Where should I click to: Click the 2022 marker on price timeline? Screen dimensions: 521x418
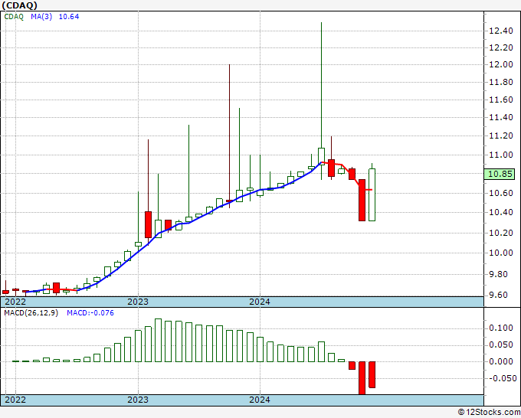click(15, 302)
